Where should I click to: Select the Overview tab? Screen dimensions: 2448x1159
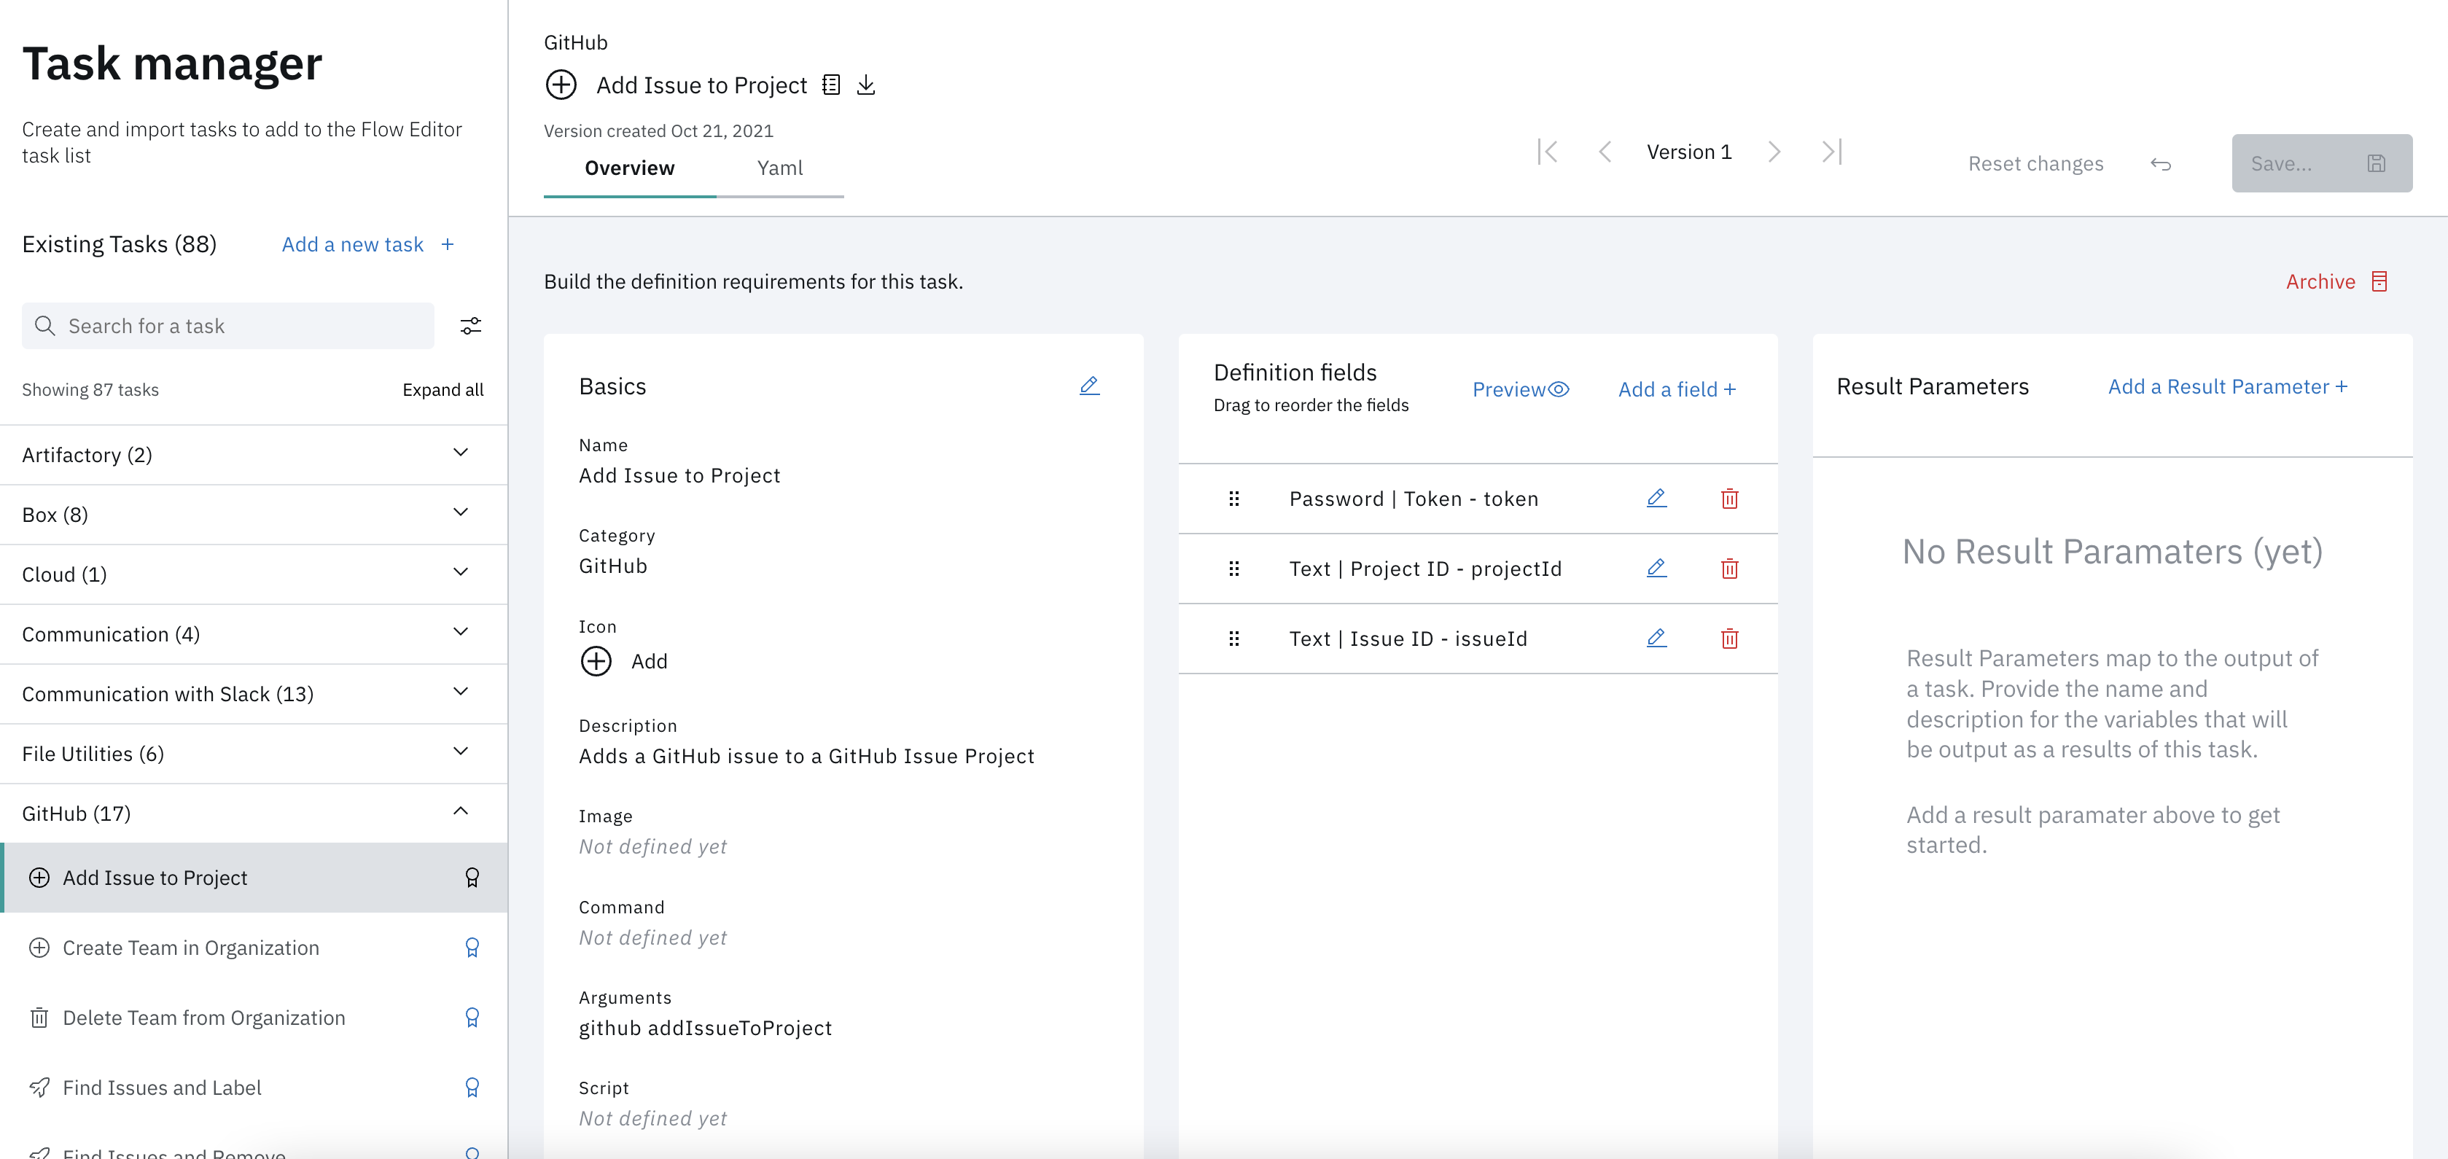629,168
